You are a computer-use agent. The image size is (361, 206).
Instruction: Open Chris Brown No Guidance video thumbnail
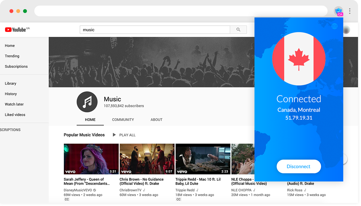[x=147, y=159]
